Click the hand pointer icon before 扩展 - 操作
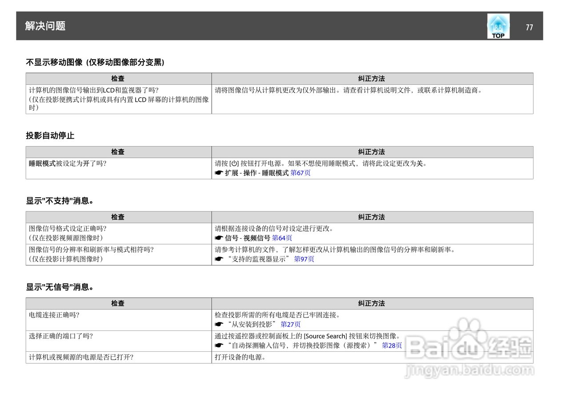The width and height of the screenshot is (569, 402). coord(219,173)
